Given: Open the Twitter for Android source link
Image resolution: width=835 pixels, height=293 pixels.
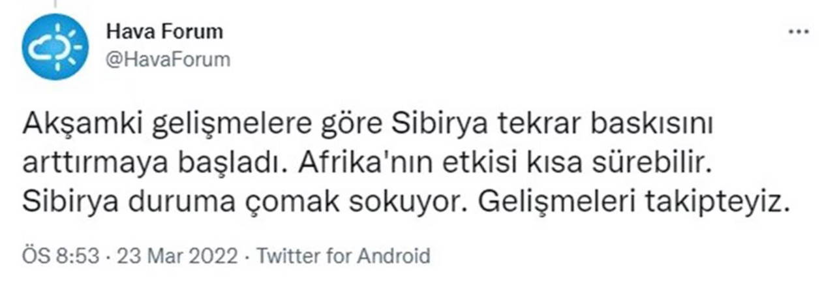Looking at the screenshot, I should [343, 255].
